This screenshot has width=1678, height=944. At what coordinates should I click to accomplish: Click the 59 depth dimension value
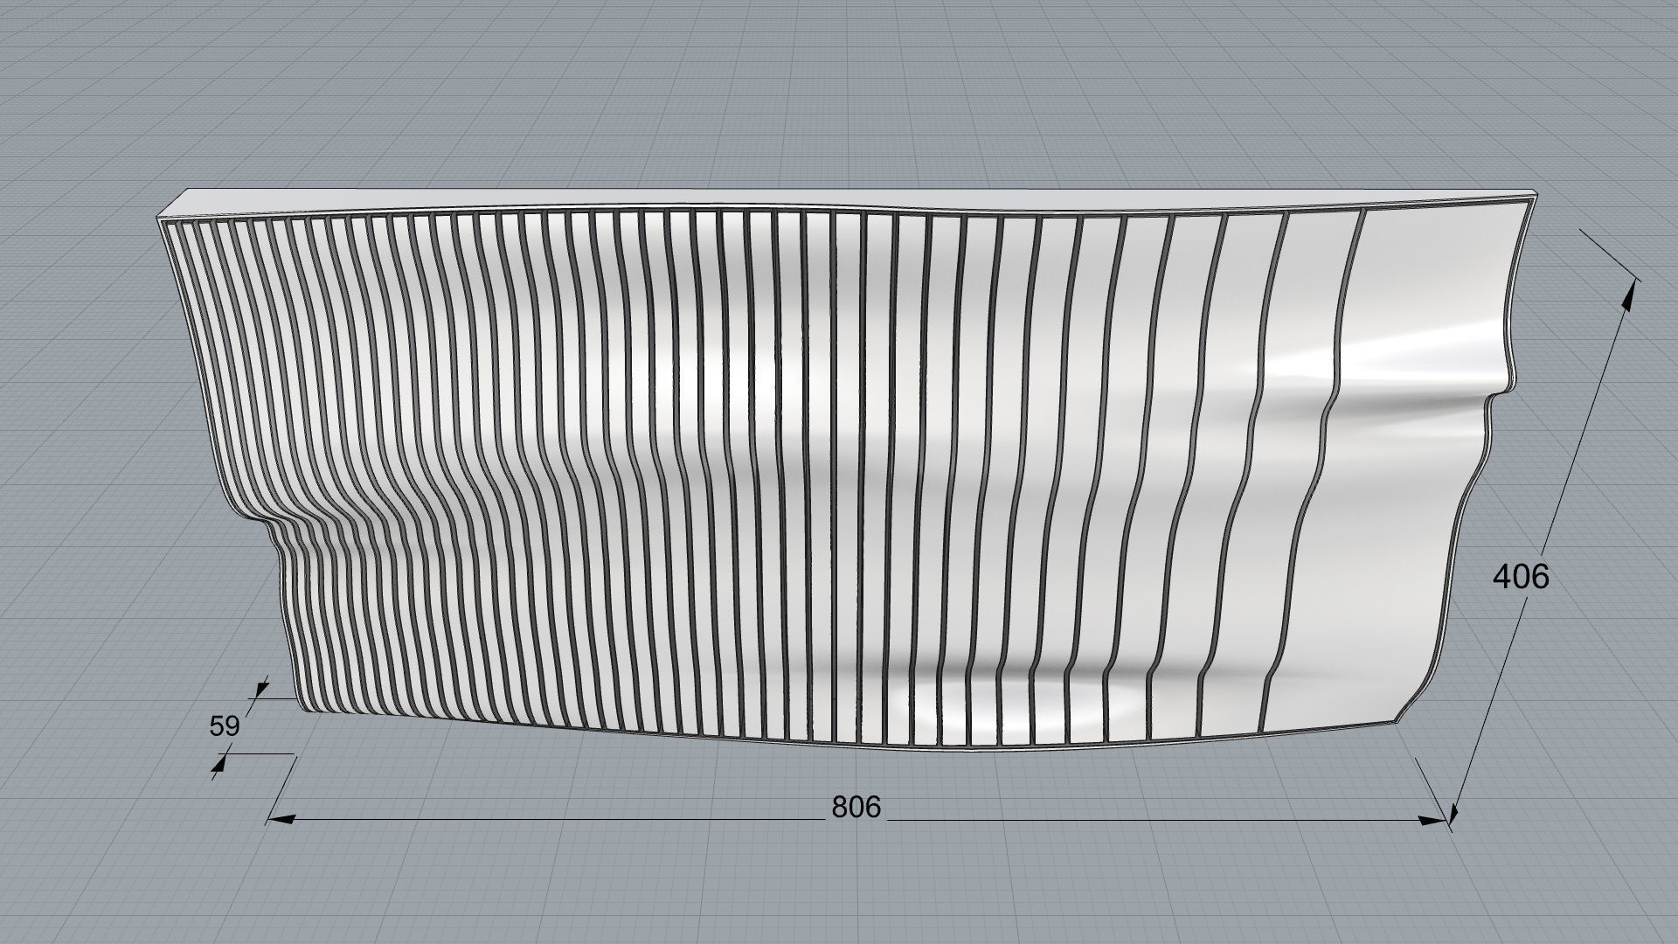point(225,726)
